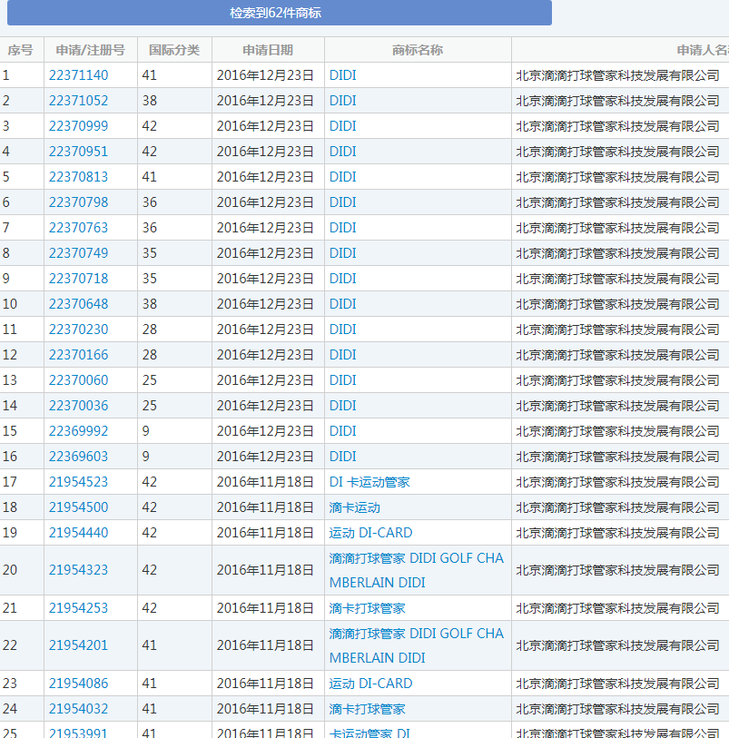This screenshot has height=738, width=729.
Task: Open registration number 21954086
Action: (x=79, y=684)
